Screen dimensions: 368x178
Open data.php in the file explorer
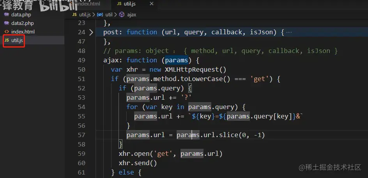[21, 15]
